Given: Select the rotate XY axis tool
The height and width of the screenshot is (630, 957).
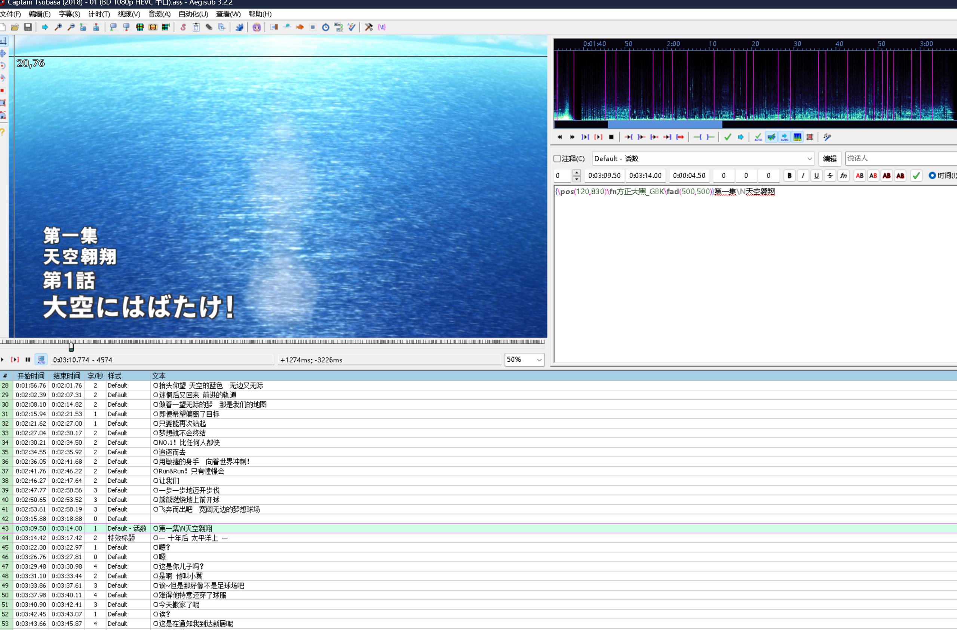Looking at the screenshot, I should click(x=3, y=78).
